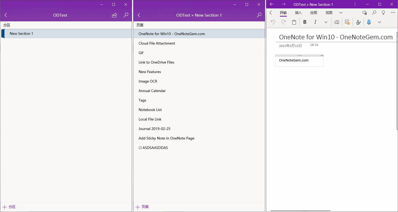Open search in the ODTest sections window
The height and width of the screenshot is (212, 398).
[126, 15]
